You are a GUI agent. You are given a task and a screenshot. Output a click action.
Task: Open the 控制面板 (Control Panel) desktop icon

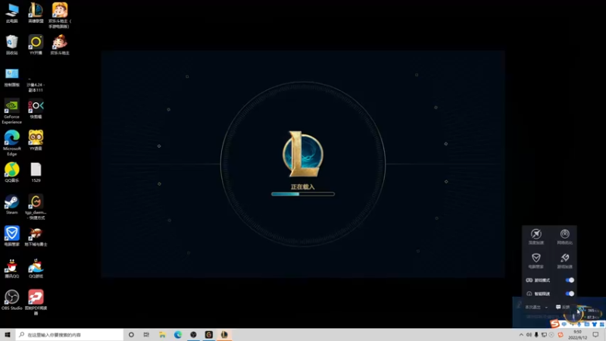pyautogui.click(x=12, y=77)
